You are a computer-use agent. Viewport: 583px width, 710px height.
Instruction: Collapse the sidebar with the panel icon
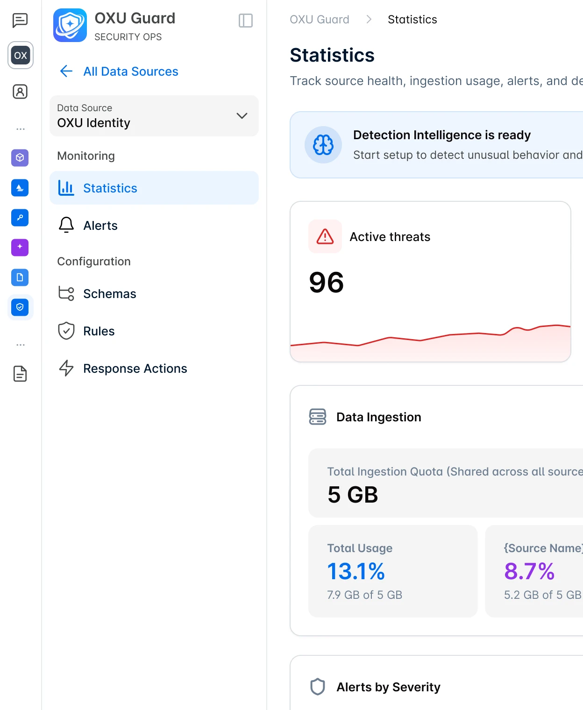pyautogui.click(x=246, y=21)
